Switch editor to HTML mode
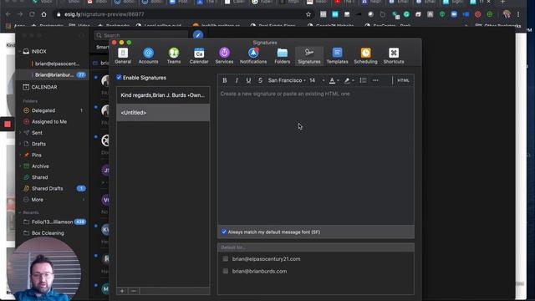Screen dimensions: 535x301 pos(403,80)
